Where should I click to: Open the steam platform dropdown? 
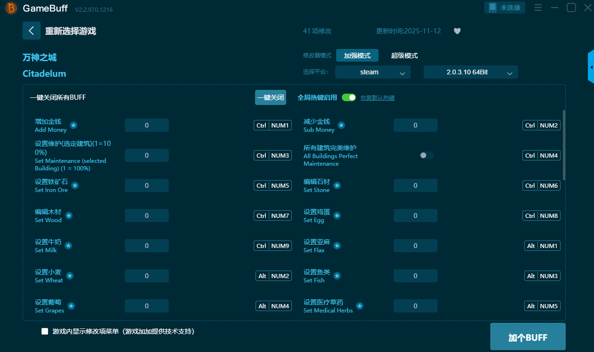click(372, 72)
